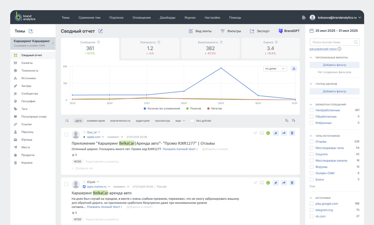
Task: Check the Отзывы source type
Action: pyautogui.click(x=312, y=141)
